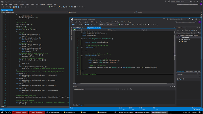
Task: Close the PlayerMove.cs tab
Action: tap(100, 28)
